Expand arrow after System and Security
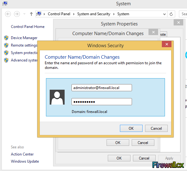Image resolution: width=187 pixels, height=171 pixels. pyautogui.click(x=114, y=14)
